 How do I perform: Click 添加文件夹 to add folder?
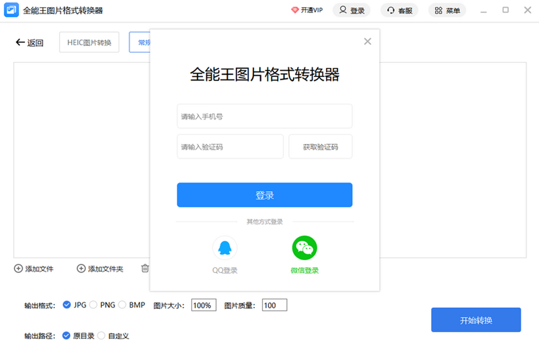pos(100,269)
